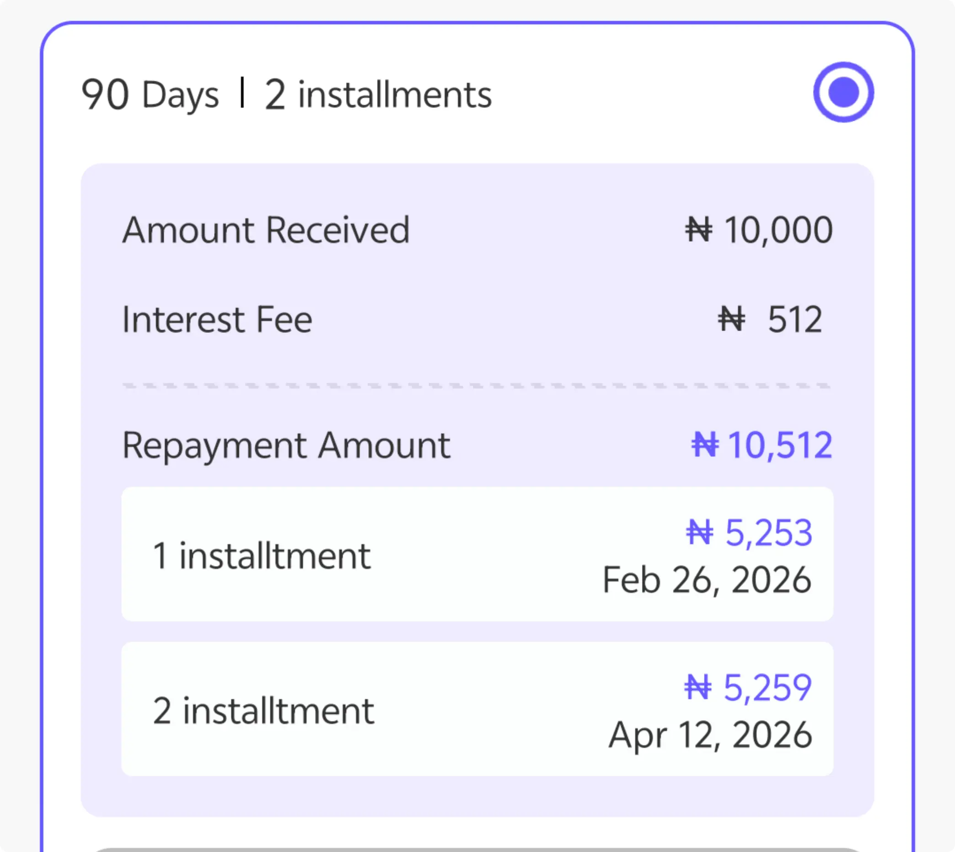This screenshot has width=955, height=852.
Task: Click the 5,259 second installment amount
Action: click(x=767, y=688)
